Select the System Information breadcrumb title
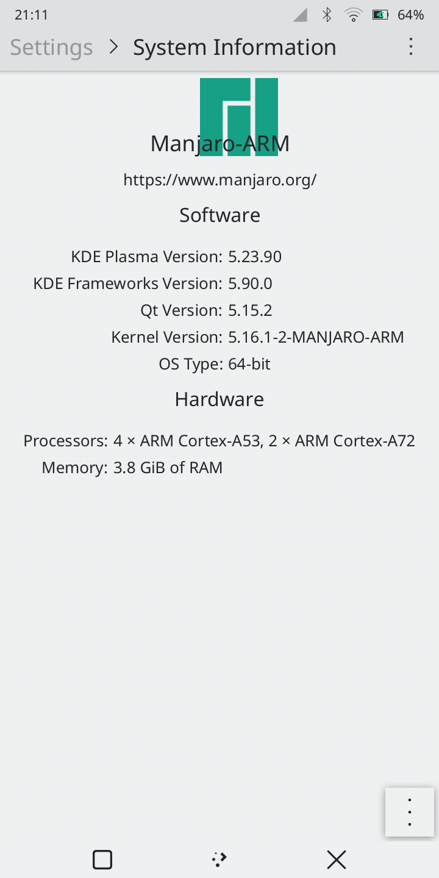The image size is (439, 878). (235, 47)
